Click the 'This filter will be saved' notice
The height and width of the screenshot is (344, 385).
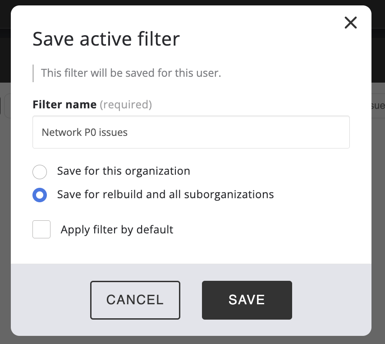point(131,73)
